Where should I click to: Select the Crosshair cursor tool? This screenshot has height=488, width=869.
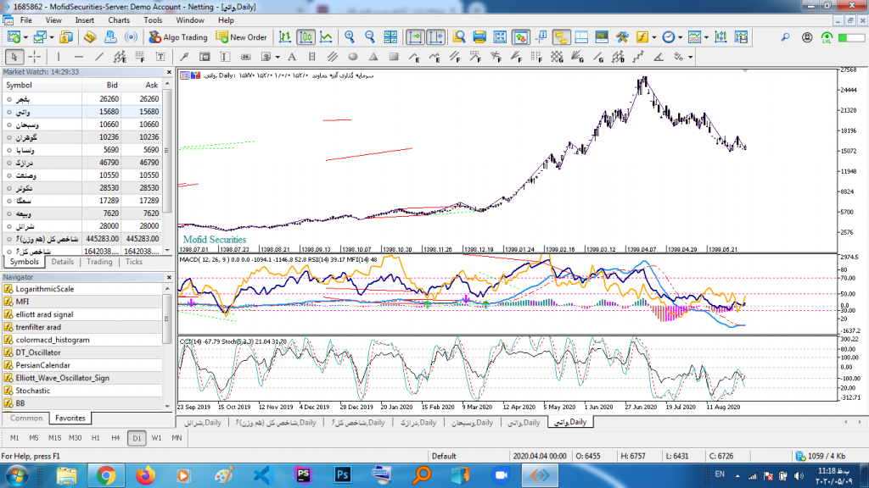[x=35, y=57]
